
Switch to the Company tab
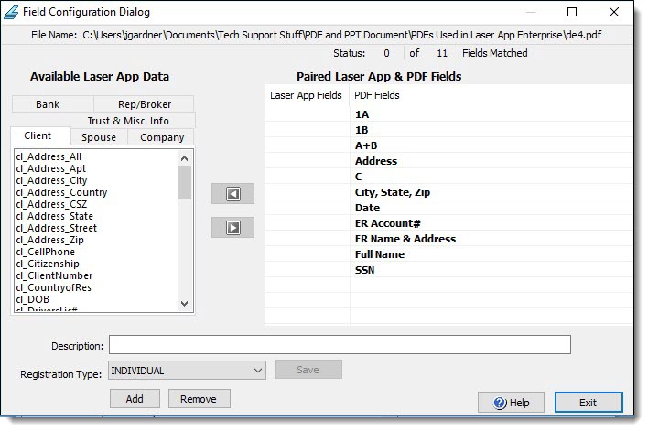click(x=161, y=137)
